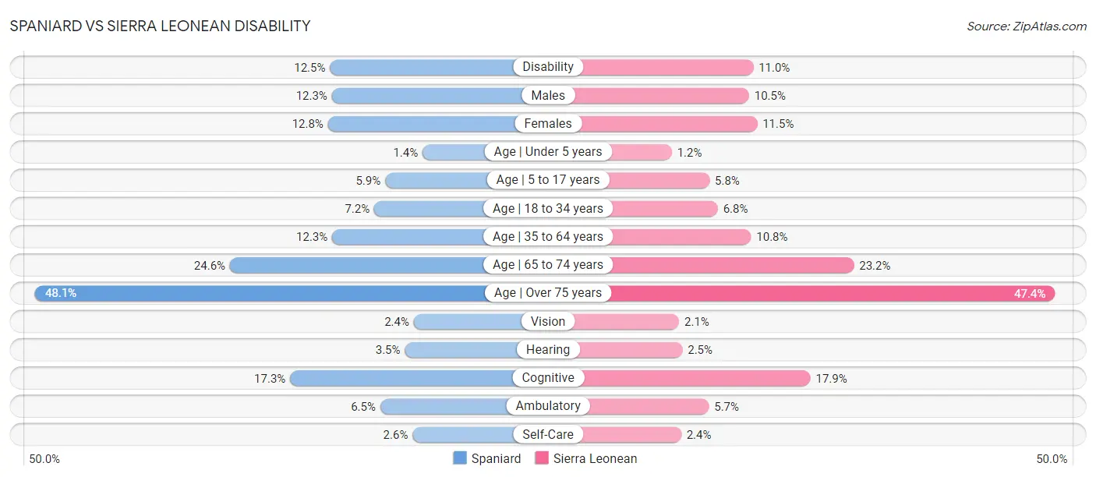Select the Disability category label
Screen dimensions: 1096x477
tap(548, 67)
